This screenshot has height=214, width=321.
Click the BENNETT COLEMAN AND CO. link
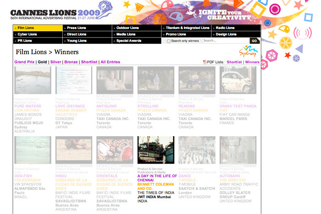pos(155,187)
